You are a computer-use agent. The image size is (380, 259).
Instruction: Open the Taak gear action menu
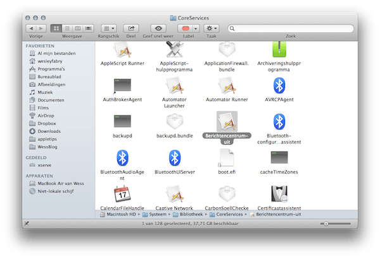pyautogui.click(x=212, y=28)
